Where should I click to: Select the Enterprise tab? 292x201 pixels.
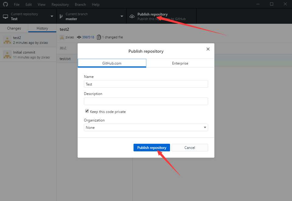pos(180,63)
